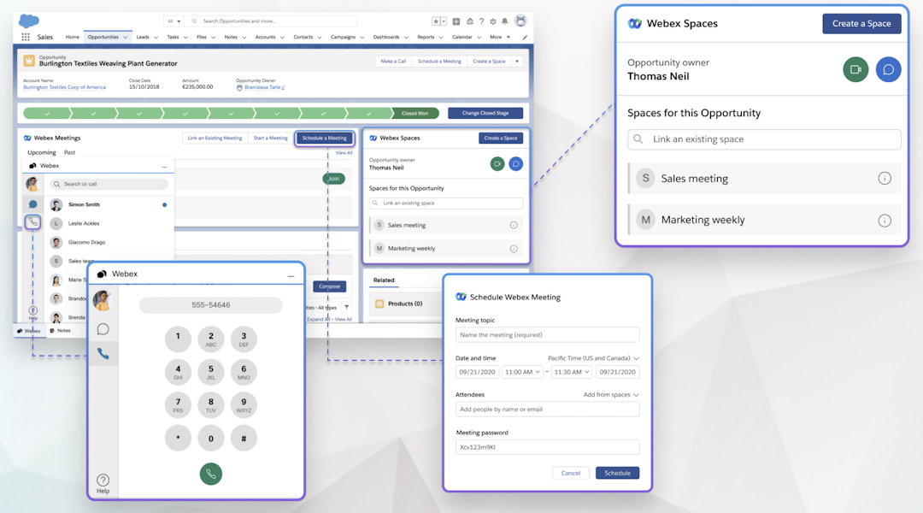Open the 11:30 AM end time dropdown
The height and width of the screenshot is (513, 923).
[572, 372]
